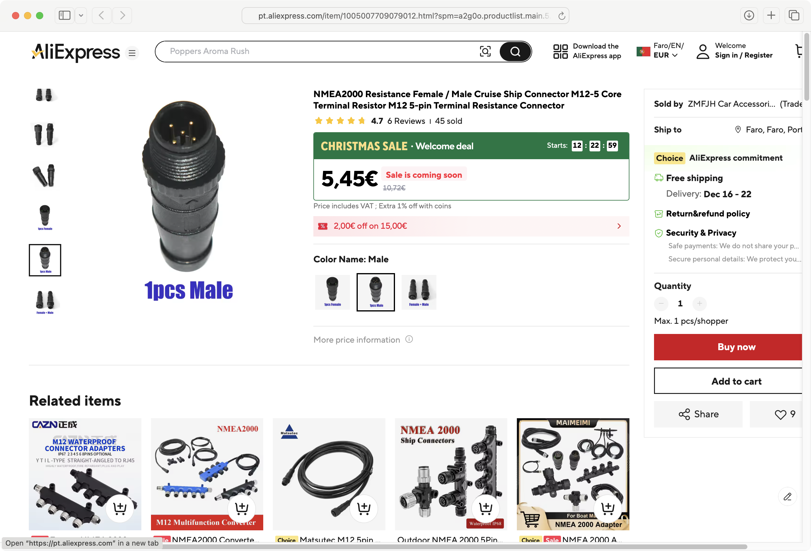Increase quantity with the plus stepper

[x=699, y=303]
